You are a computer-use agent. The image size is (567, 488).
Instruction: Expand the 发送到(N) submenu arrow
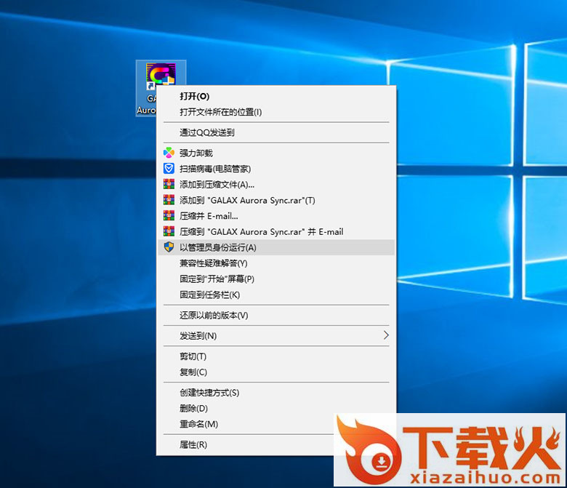tap(385, 336)
